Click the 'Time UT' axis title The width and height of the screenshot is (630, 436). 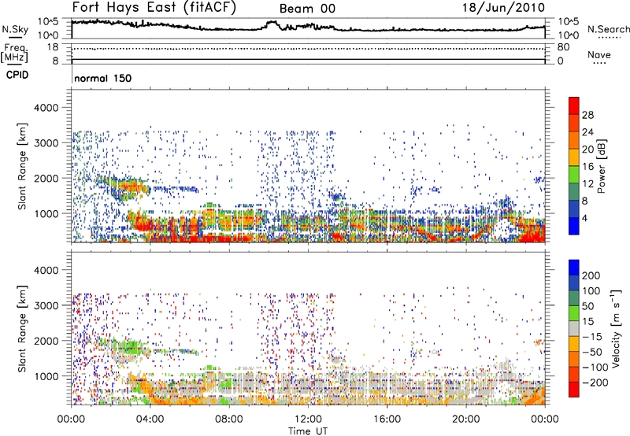(308, 431)
